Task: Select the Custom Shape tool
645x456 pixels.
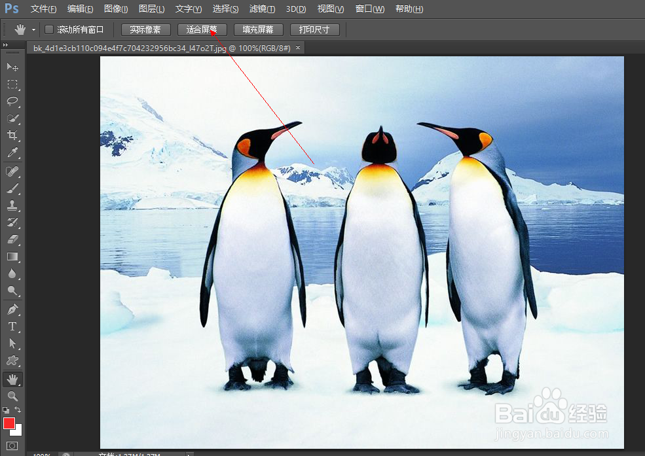Action: pyautogui.click(x=12, y=360)
